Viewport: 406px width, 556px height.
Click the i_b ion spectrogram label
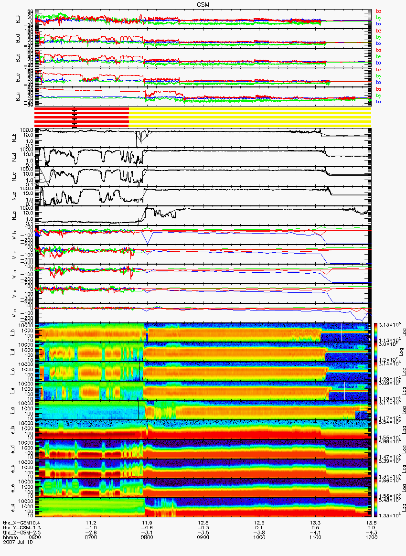[11, 332]
